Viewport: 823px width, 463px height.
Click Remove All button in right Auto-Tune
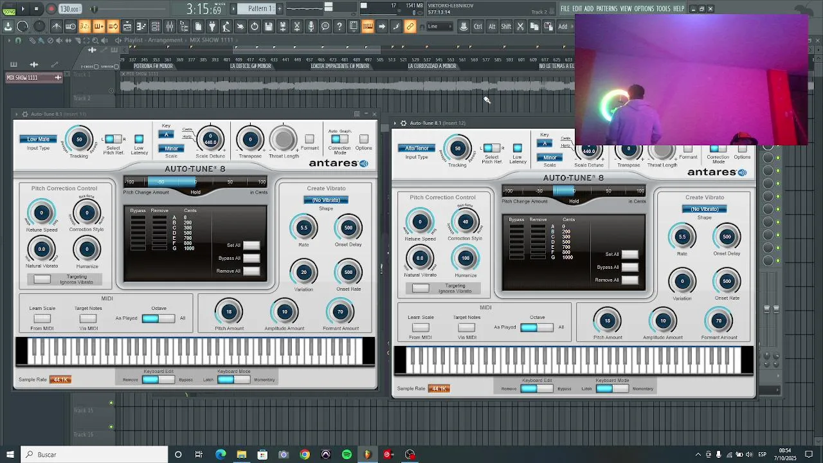(x=630, y=280)
